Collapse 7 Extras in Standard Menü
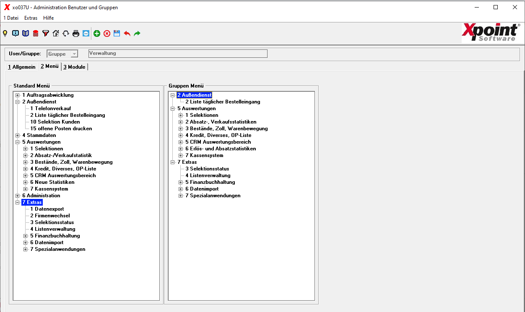 point(18,202)
